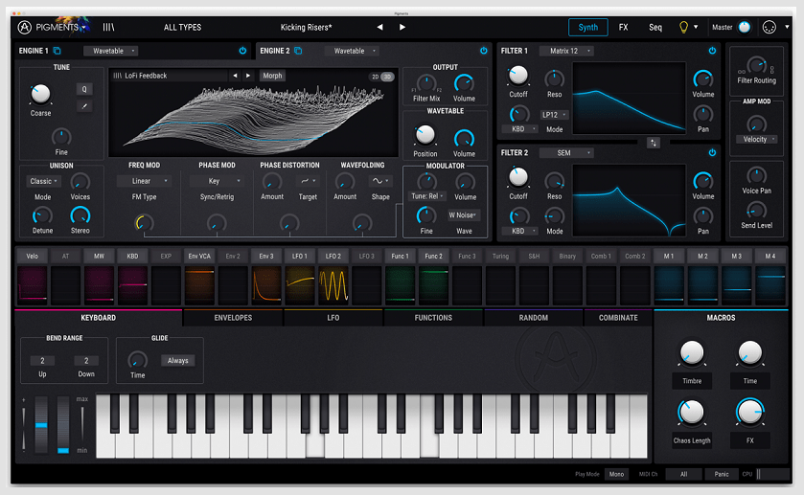Click the Synth view button

click(588, 27)
